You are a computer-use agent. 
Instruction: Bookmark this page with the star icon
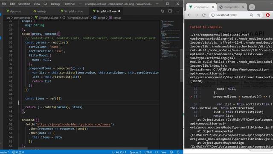pyautogui.click(x=259, y=15)
